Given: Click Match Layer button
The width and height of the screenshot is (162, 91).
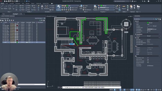Looking at the screenshot, I should click(x=73, y=10).
